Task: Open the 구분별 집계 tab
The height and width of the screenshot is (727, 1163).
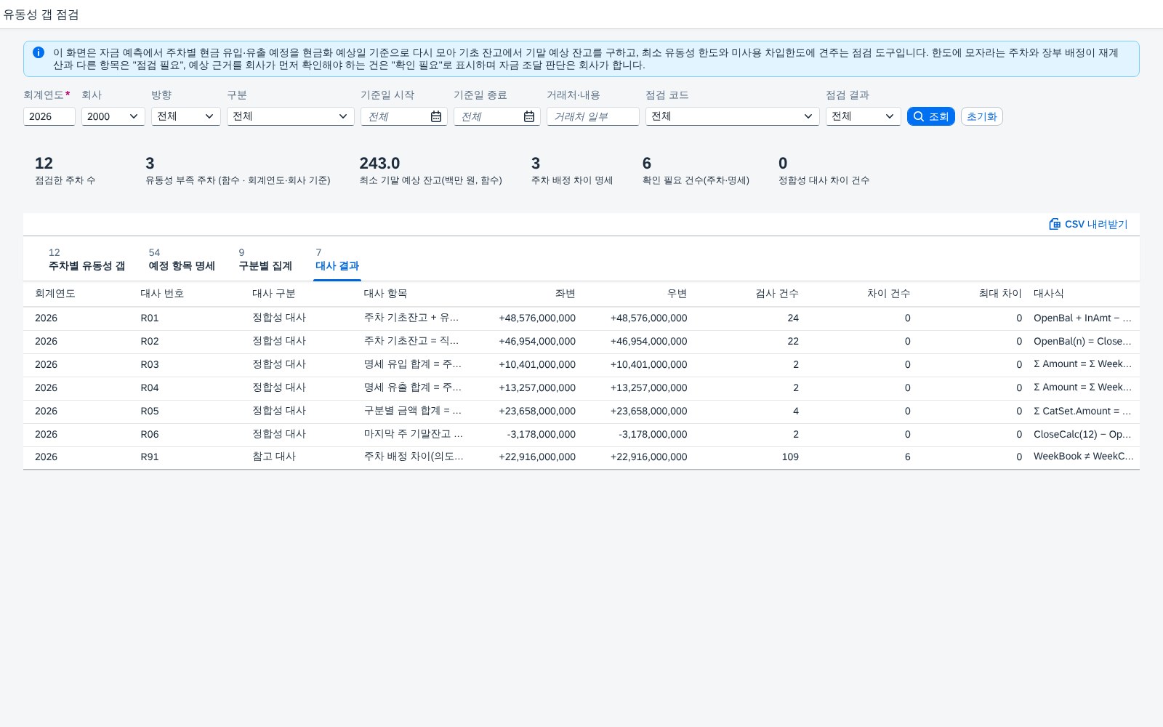Action: (x=265, y=260)
